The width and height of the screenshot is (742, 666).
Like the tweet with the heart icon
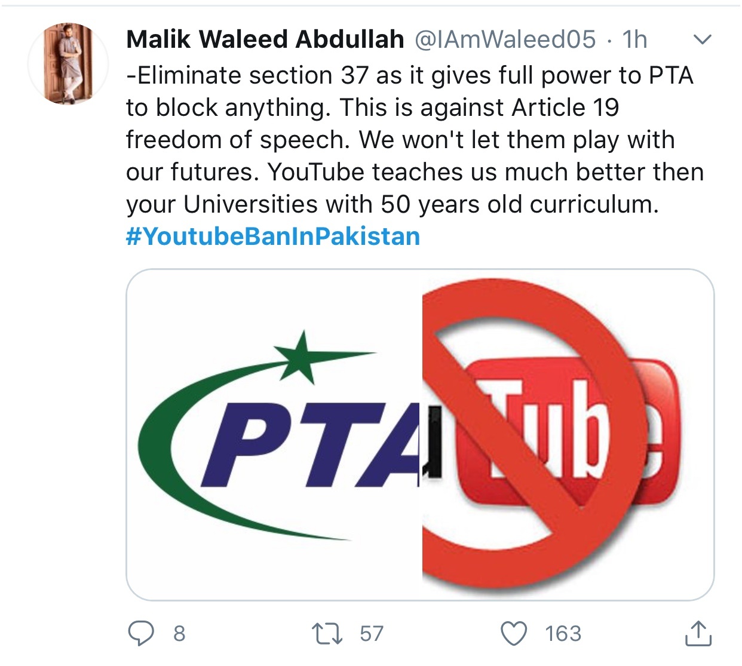(514, 634)
